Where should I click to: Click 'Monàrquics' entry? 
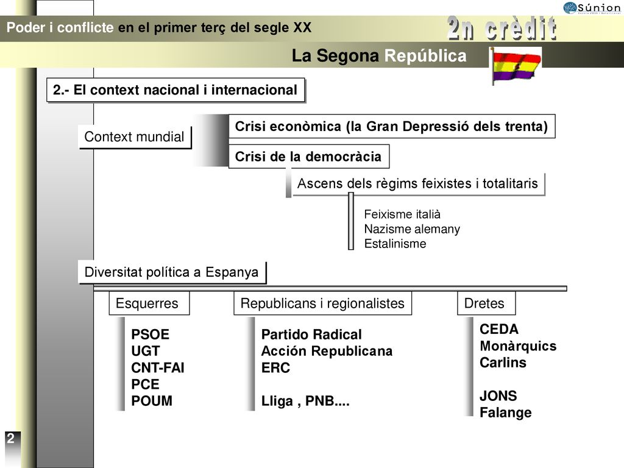[518, 346]
